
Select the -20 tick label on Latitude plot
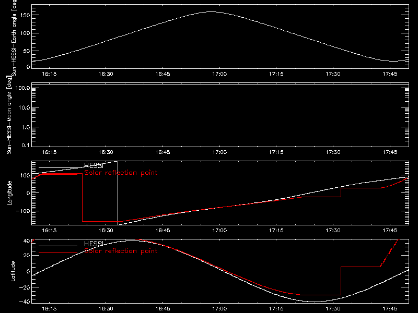click(24, 287)
